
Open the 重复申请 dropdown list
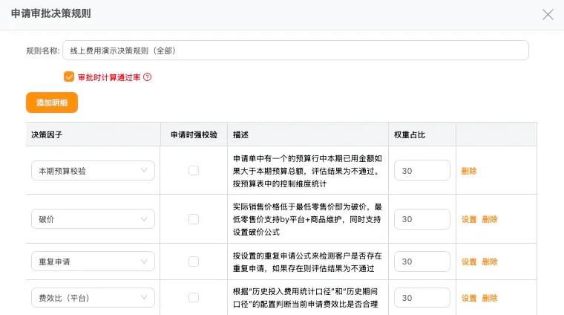click(94, 262)
